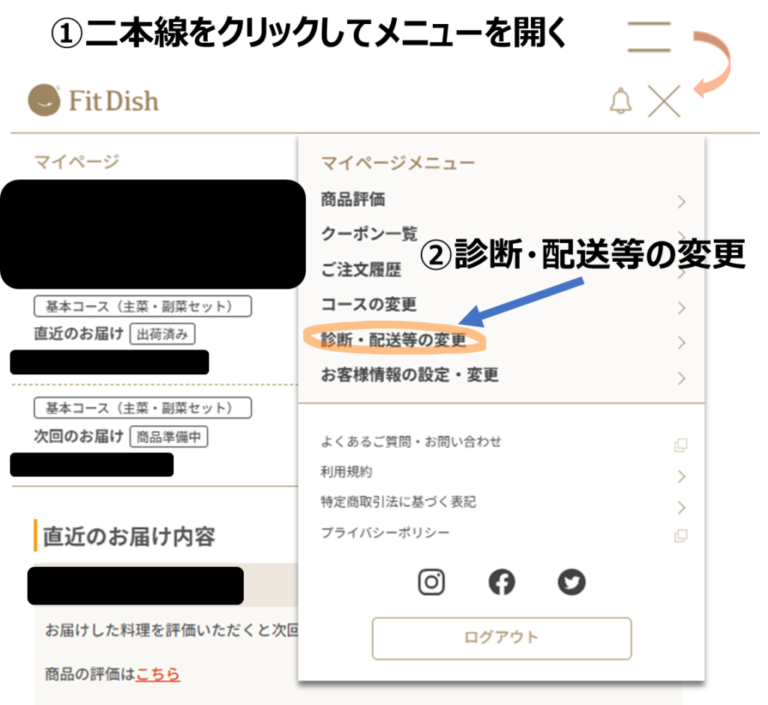768x705 pixels.
Task: Click the Fit Dish smiley logo
Action: click(x=44, y=100)
